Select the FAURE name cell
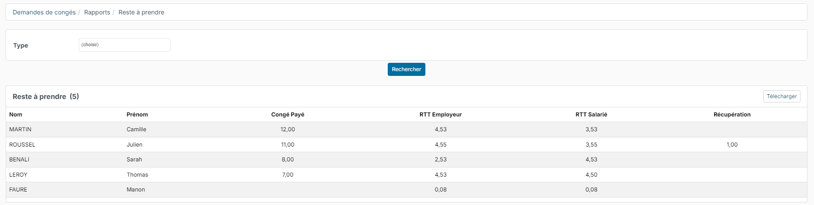814x205 pixels. [x=18, y=190]
